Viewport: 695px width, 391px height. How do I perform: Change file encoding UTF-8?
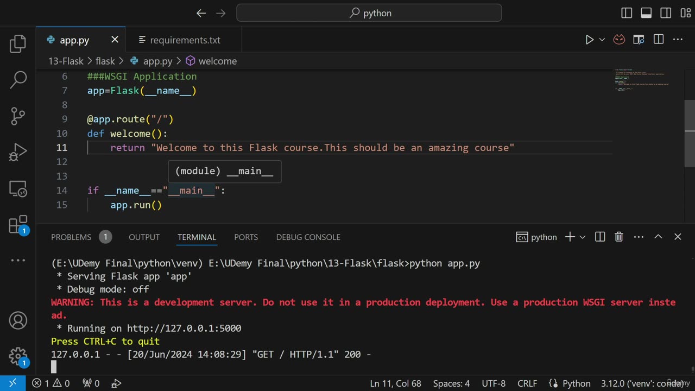(494, 383)
